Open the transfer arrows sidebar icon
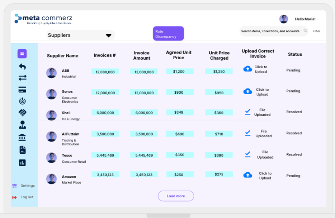 pyautogui.click(x=23, y=78)
